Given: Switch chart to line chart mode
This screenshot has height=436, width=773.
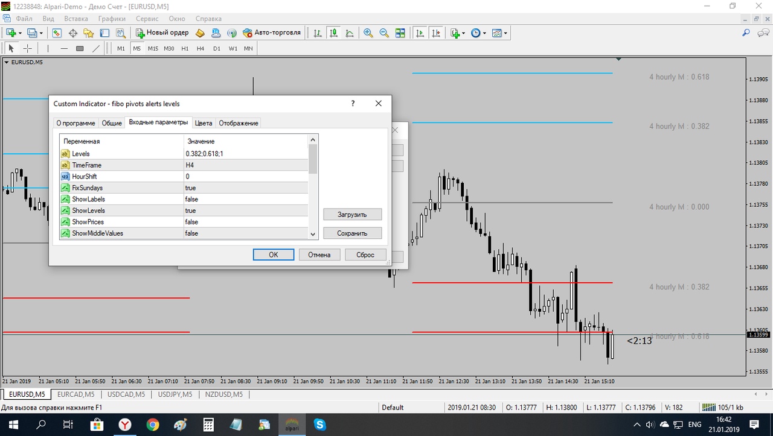Looking at the screenshot, I should click(349, 33).
